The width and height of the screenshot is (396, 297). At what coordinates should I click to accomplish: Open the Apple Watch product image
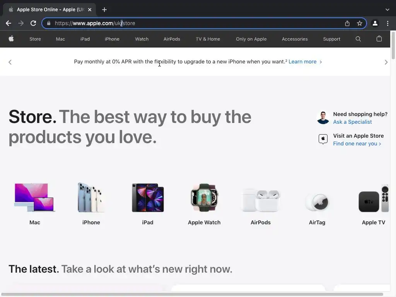(x=204, y=198)
